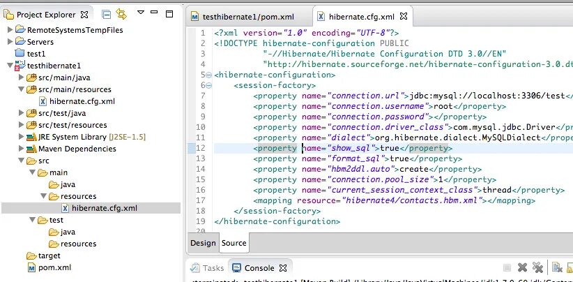Click the testhibernate1 Maven project icon
The image size is (573, 282).
tap(20, 66)
